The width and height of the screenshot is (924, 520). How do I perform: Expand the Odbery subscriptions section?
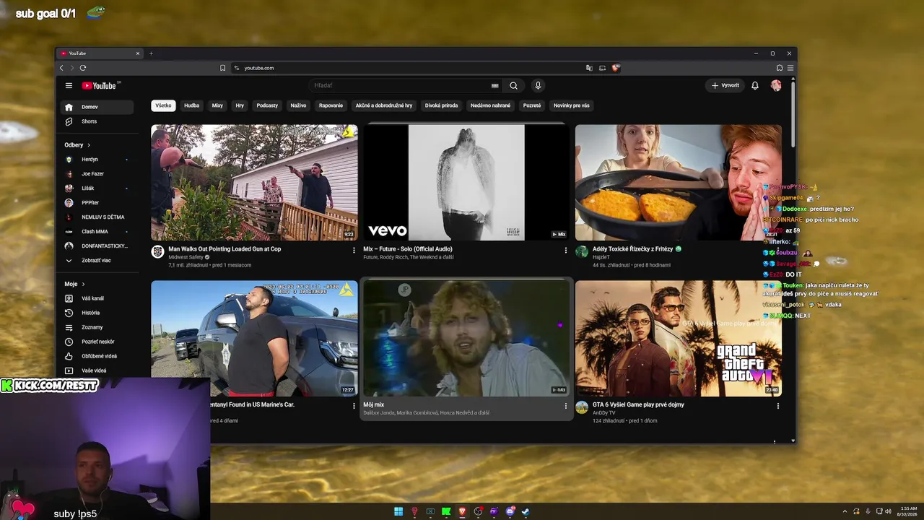click(x=77, y=145)
